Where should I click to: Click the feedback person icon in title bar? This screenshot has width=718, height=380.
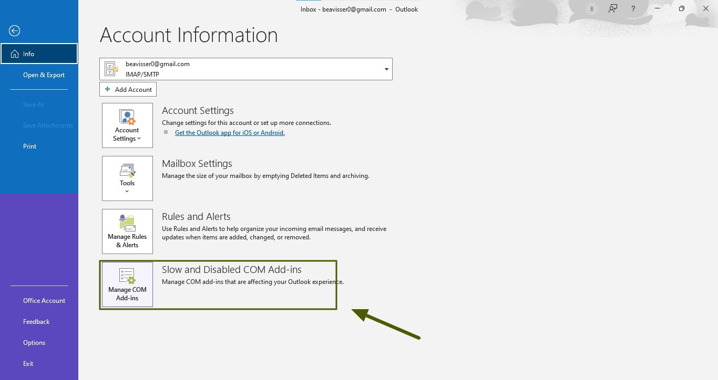[613, 9]
